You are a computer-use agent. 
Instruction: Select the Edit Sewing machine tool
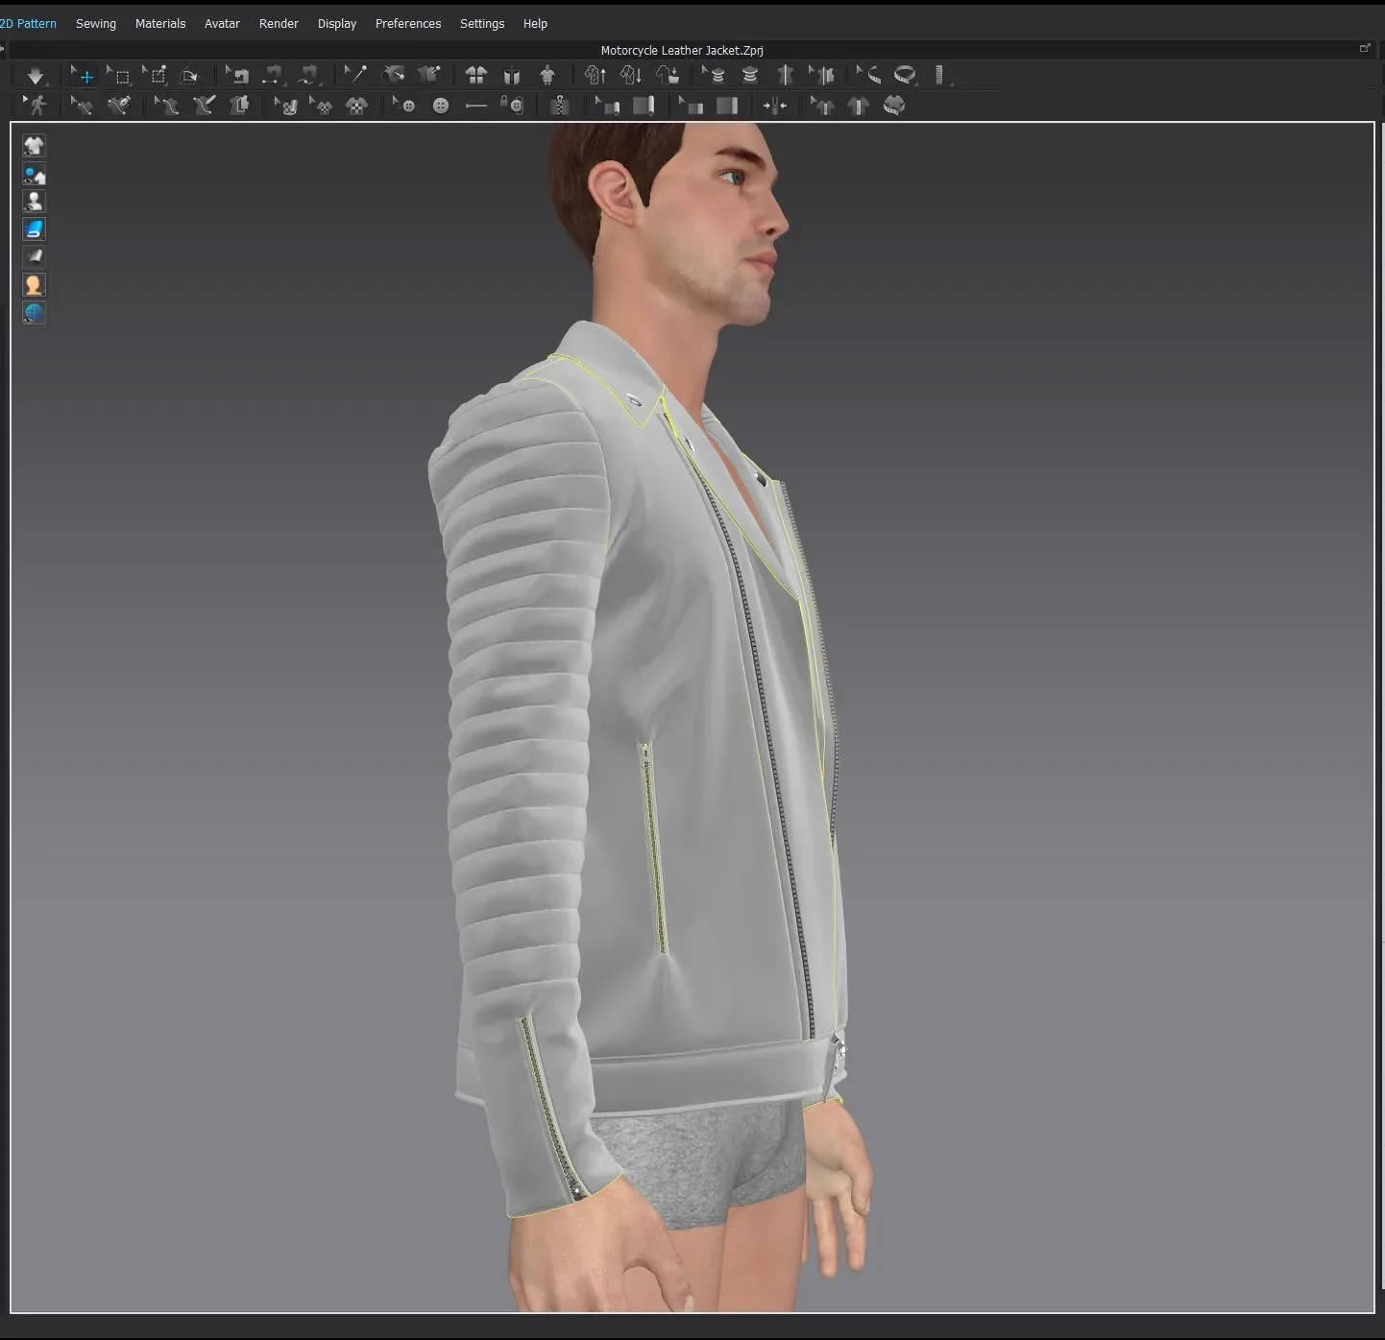click(237, 75)
